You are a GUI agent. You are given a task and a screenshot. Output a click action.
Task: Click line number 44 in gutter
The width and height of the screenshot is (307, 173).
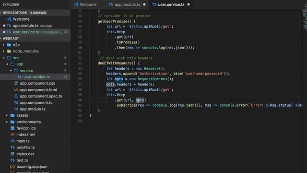coord(80,121)
